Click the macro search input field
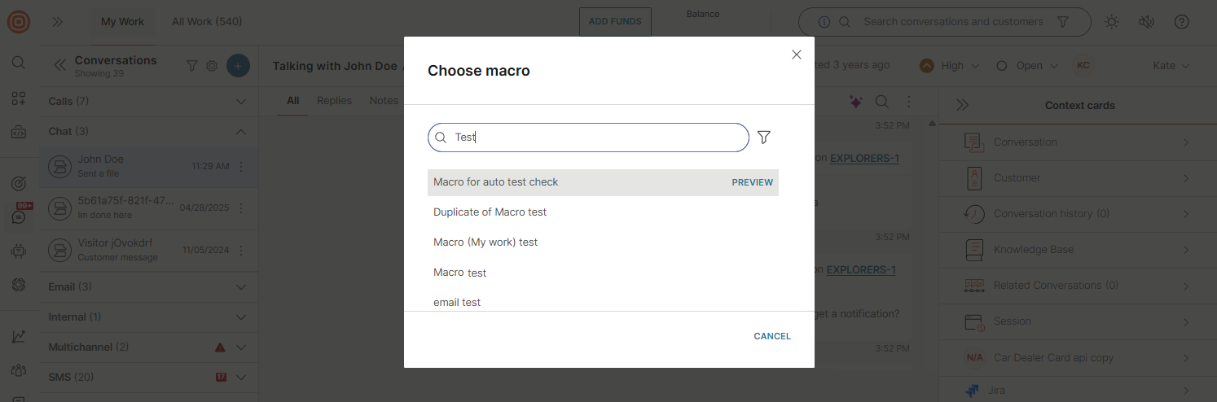 tap(595, 138)
